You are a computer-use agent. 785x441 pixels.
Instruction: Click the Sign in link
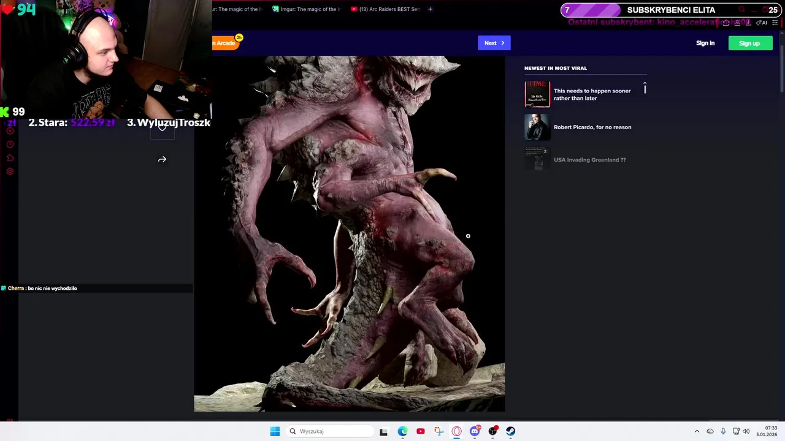[705, 43]
